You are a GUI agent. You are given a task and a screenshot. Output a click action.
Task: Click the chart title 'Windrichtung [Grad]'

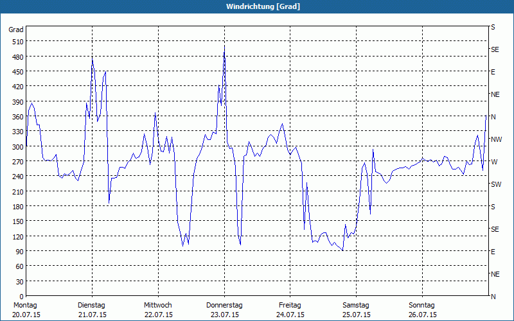[x=263, y=6]
